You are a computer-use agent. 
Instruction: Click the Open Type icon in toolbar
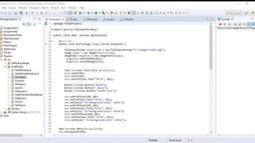112,13
